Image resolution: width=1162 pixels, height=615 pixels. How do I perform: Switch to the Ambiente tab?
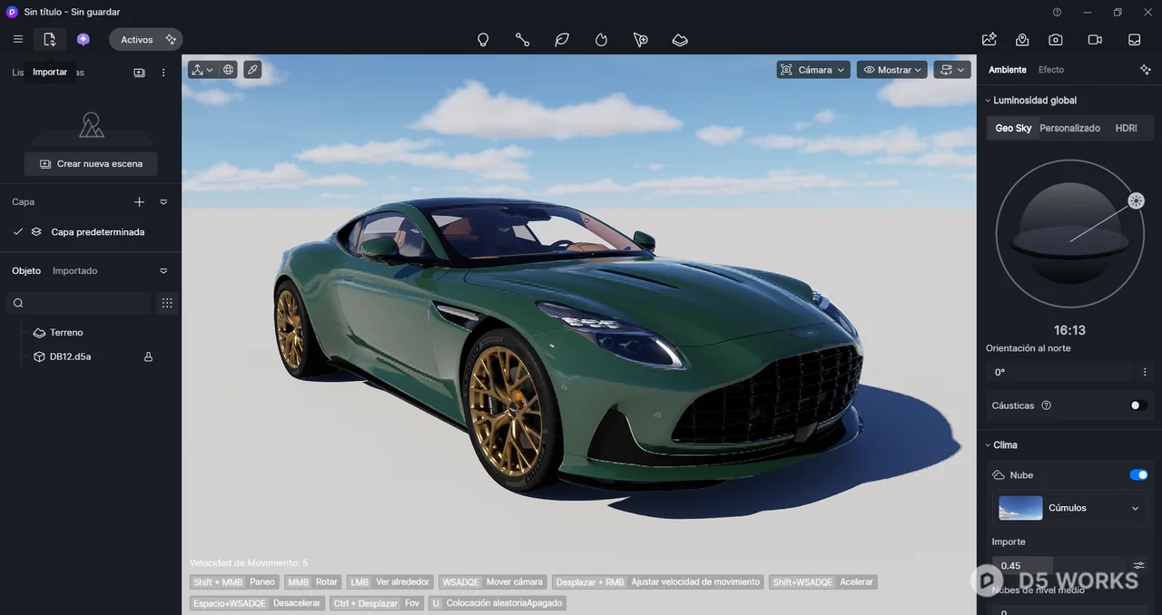click(x=1008, y=70)
